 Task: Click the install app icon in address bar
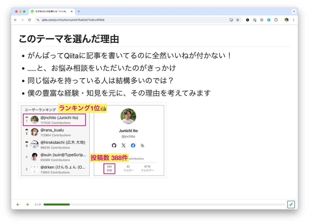point(231,20)
